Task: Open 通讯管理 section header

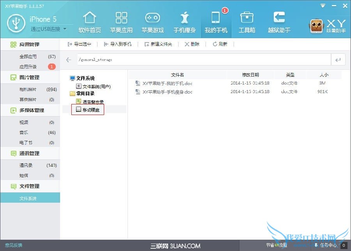Action: [30, 153]
